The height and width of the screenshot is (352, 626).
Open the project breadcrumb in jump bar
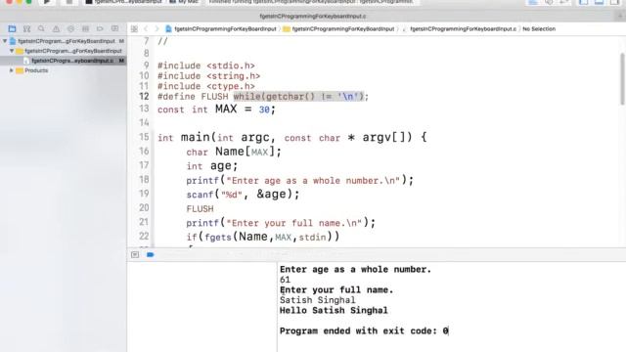221,28
